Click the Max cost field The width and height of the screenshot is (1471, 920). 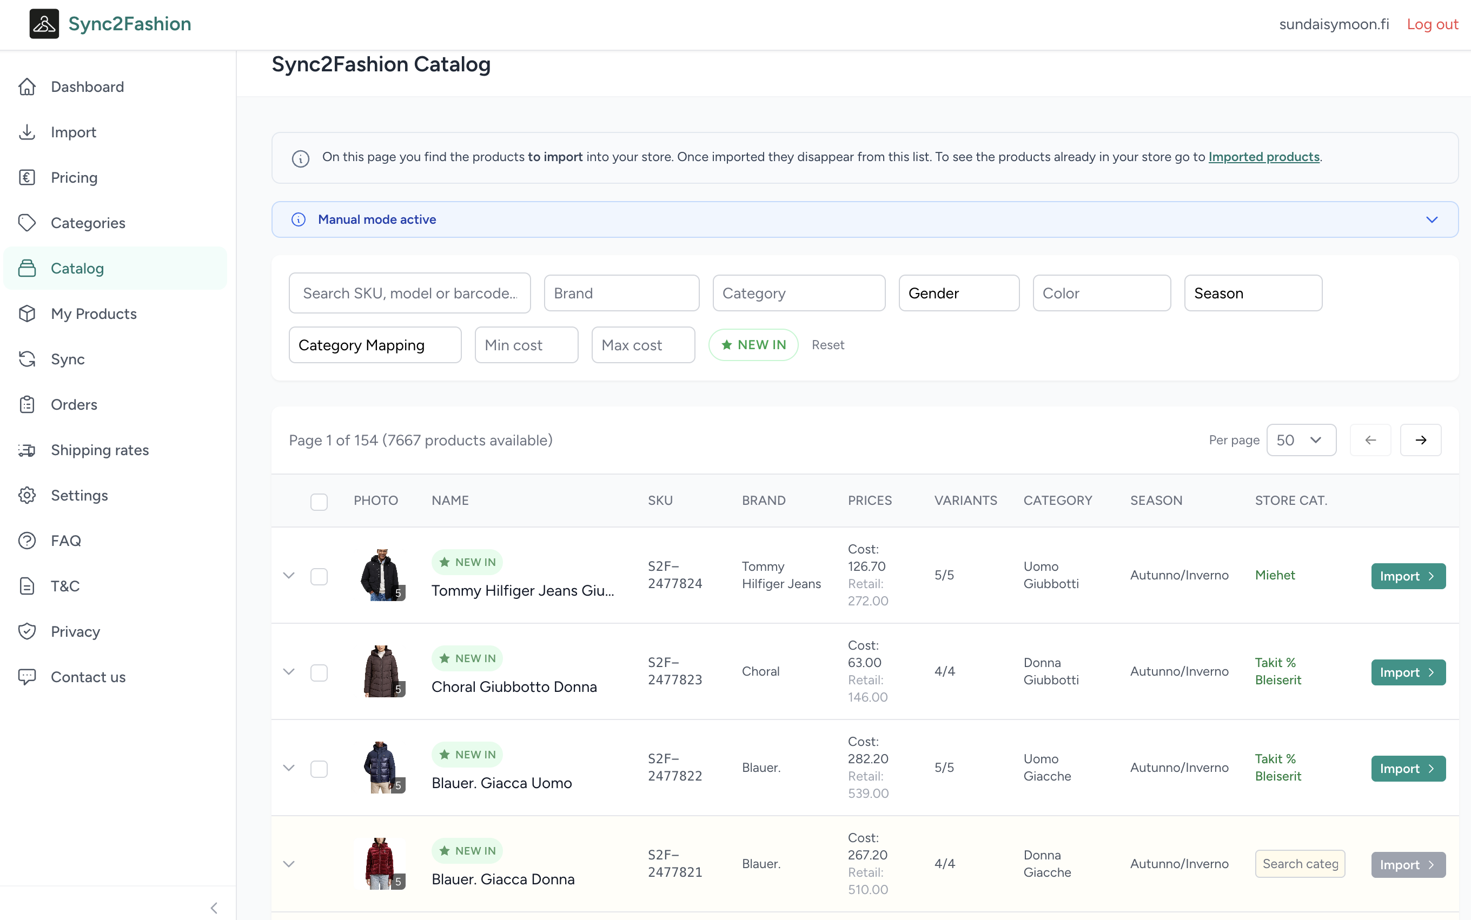644,345
